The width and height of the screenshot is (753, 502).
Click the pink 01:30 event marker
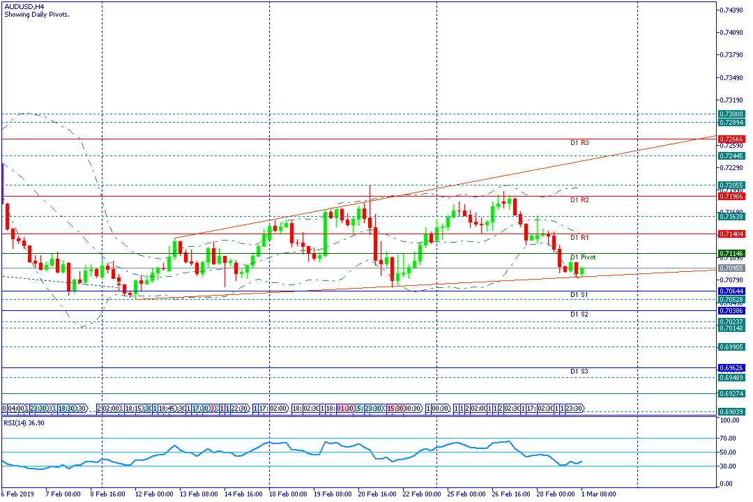pyautogui.click(x=345, y=409)
